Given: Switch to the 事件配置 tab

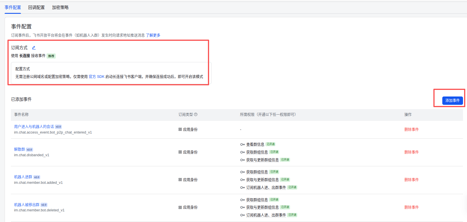Looking at the screenshot, I should click(x=13, y=7).
